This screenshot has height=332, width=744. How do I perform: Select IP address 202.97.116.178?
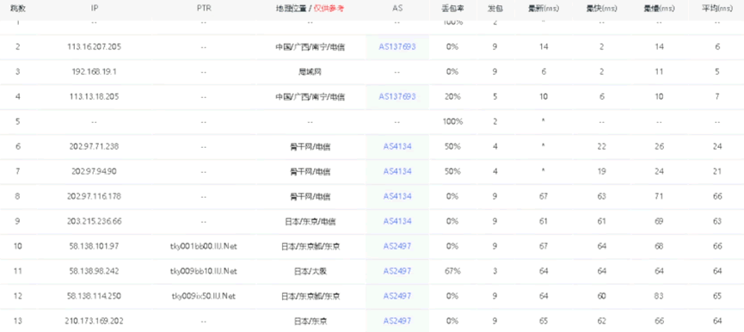tap(94, 196)
